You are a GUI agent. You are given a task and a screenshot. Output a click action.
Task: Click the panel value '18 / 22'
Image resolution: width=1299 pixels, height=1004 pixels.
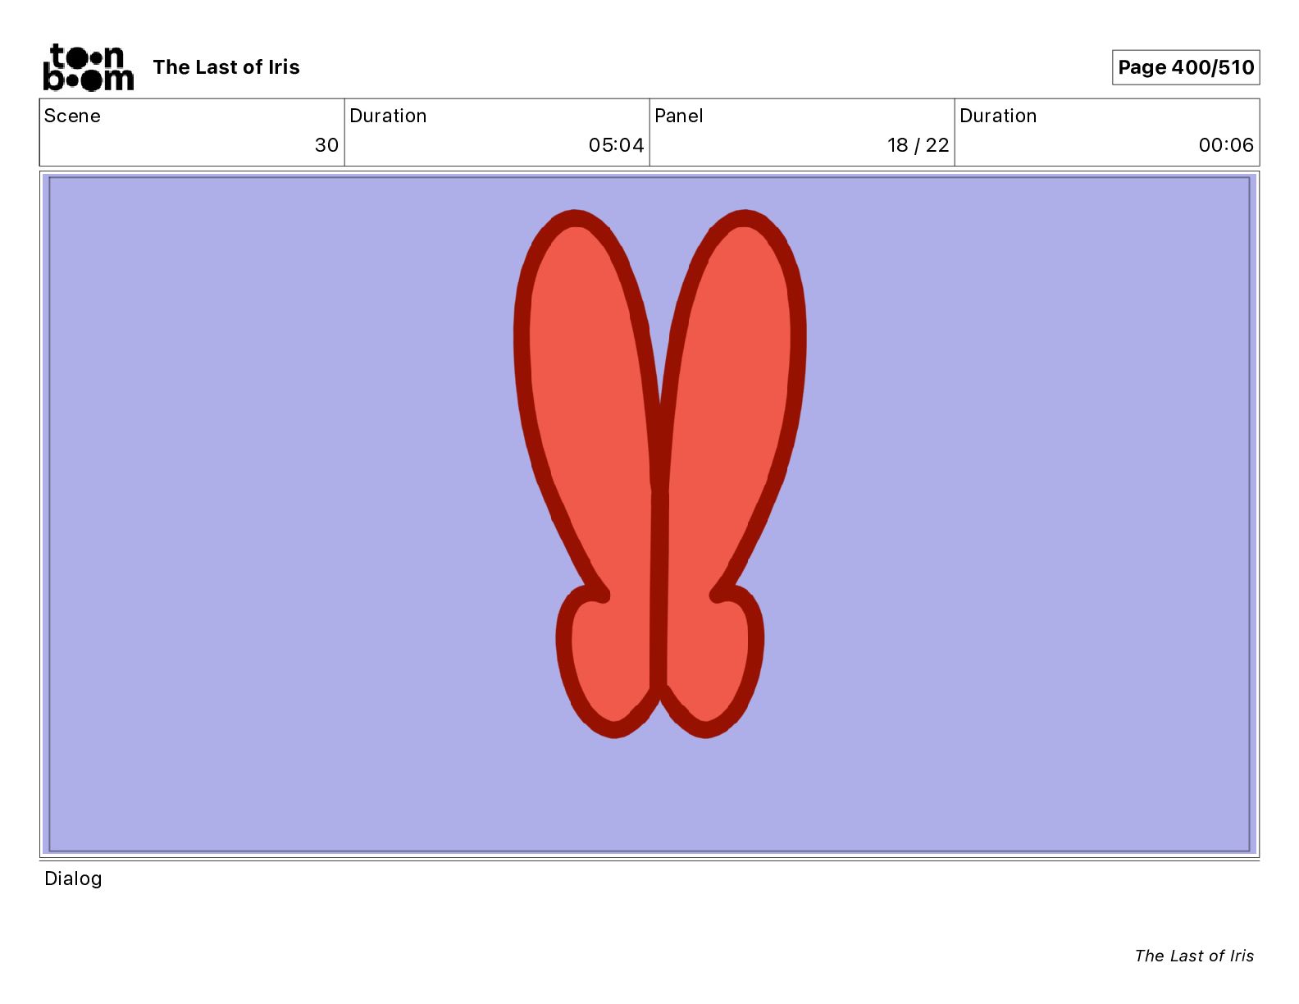pyautogui.click(x=918, y=145)
